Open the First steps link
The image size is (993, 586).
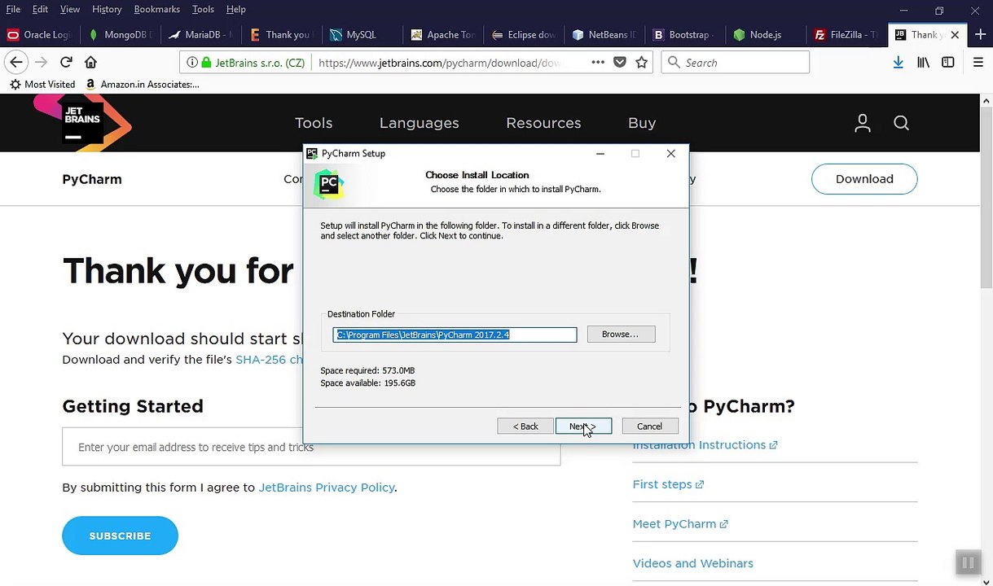[x=668, y=484]
